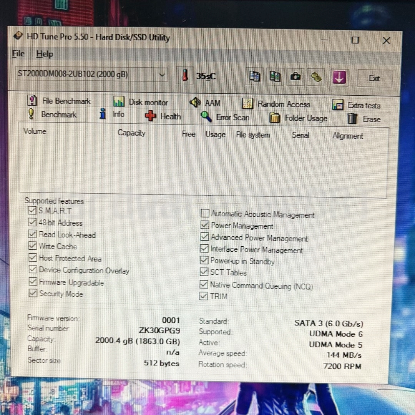
Task: Toggle the Read Look-Ahead checkbox
Action: [32, 234]
